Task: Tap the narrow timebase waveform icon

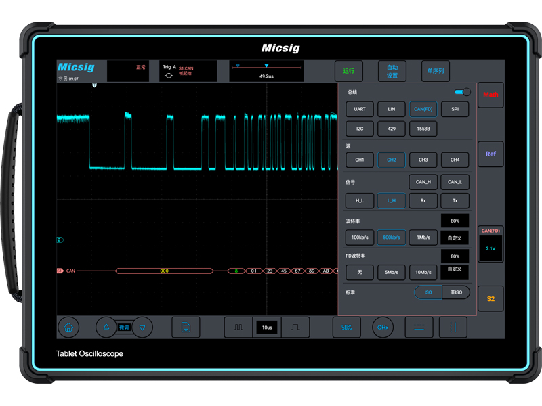Action: click(295, 327)
